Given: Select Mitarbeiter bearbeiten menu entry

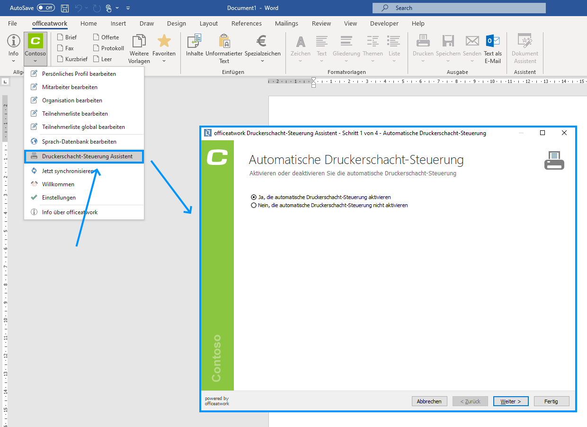Looking at the screenshot, I should point(84,87).
